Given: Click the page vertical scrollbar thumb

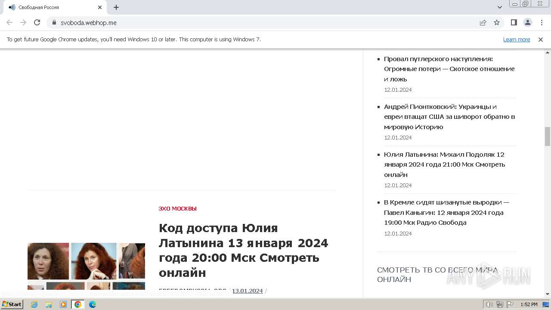Looking at the screenshot, I should pyautogui.click(x=548, y=136).
